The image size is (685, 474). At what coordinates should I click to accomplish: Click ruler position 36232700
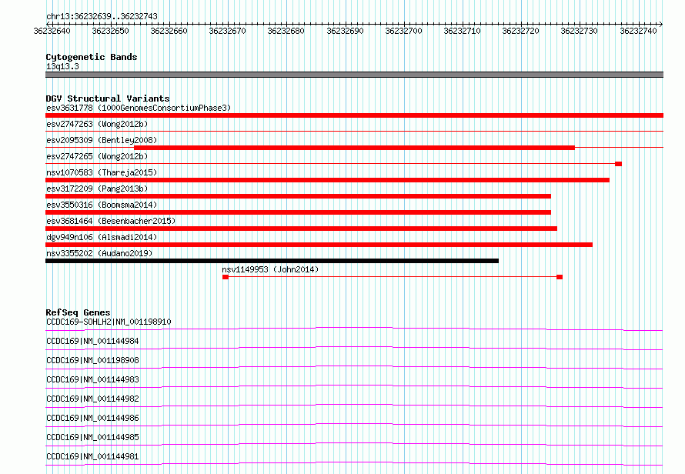pyautogui.click(x=403, y=31)
